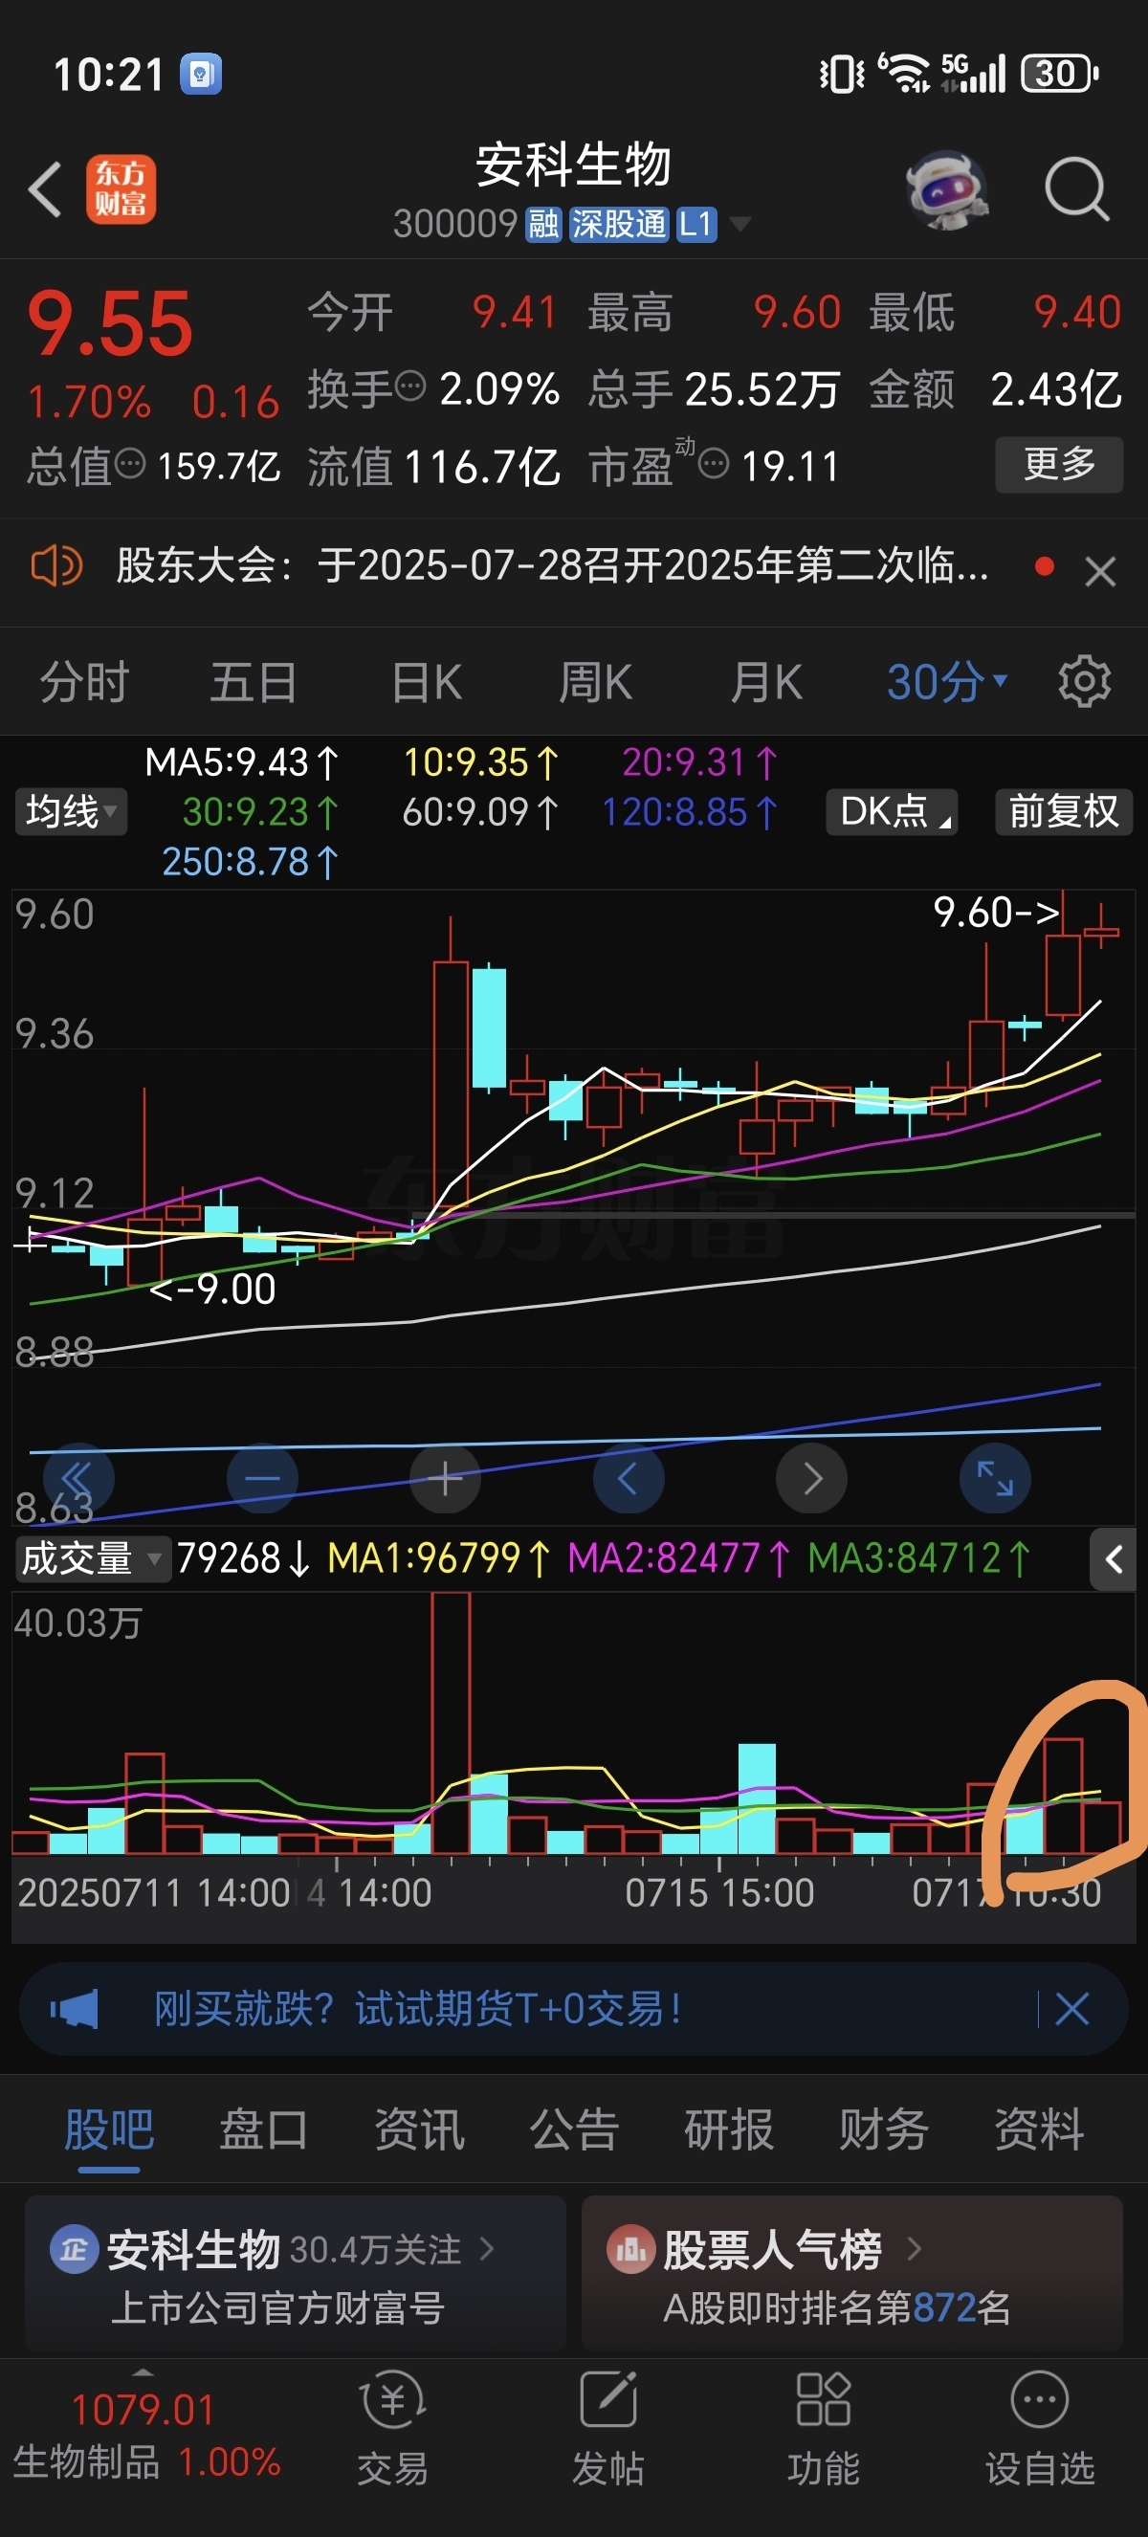Tap the search magnifier icon

coord(1077,188)
